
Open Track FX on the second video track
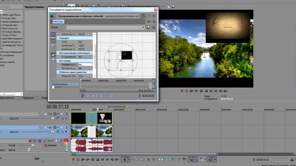coord(50,127)
